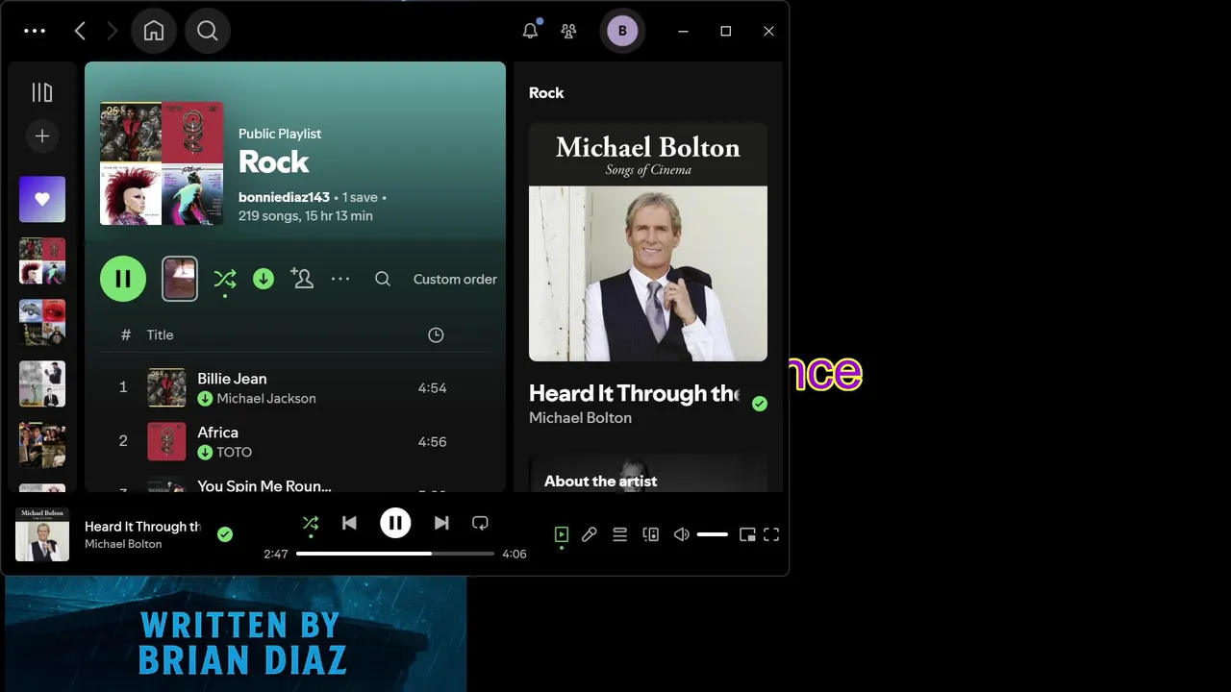Pause the playlist with big green button
Image resolution: width=1231 pixels, height=692 pixels.
[x=123, y=279]
